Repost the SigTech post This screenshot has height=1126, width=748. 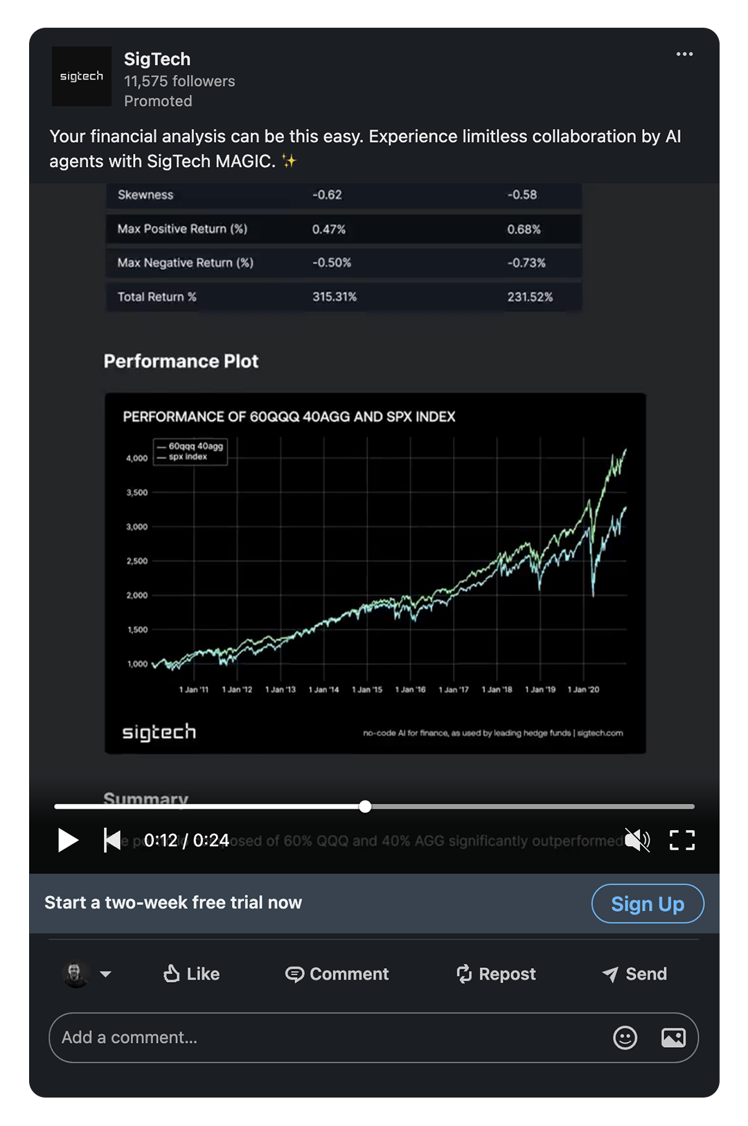[496, 974]
